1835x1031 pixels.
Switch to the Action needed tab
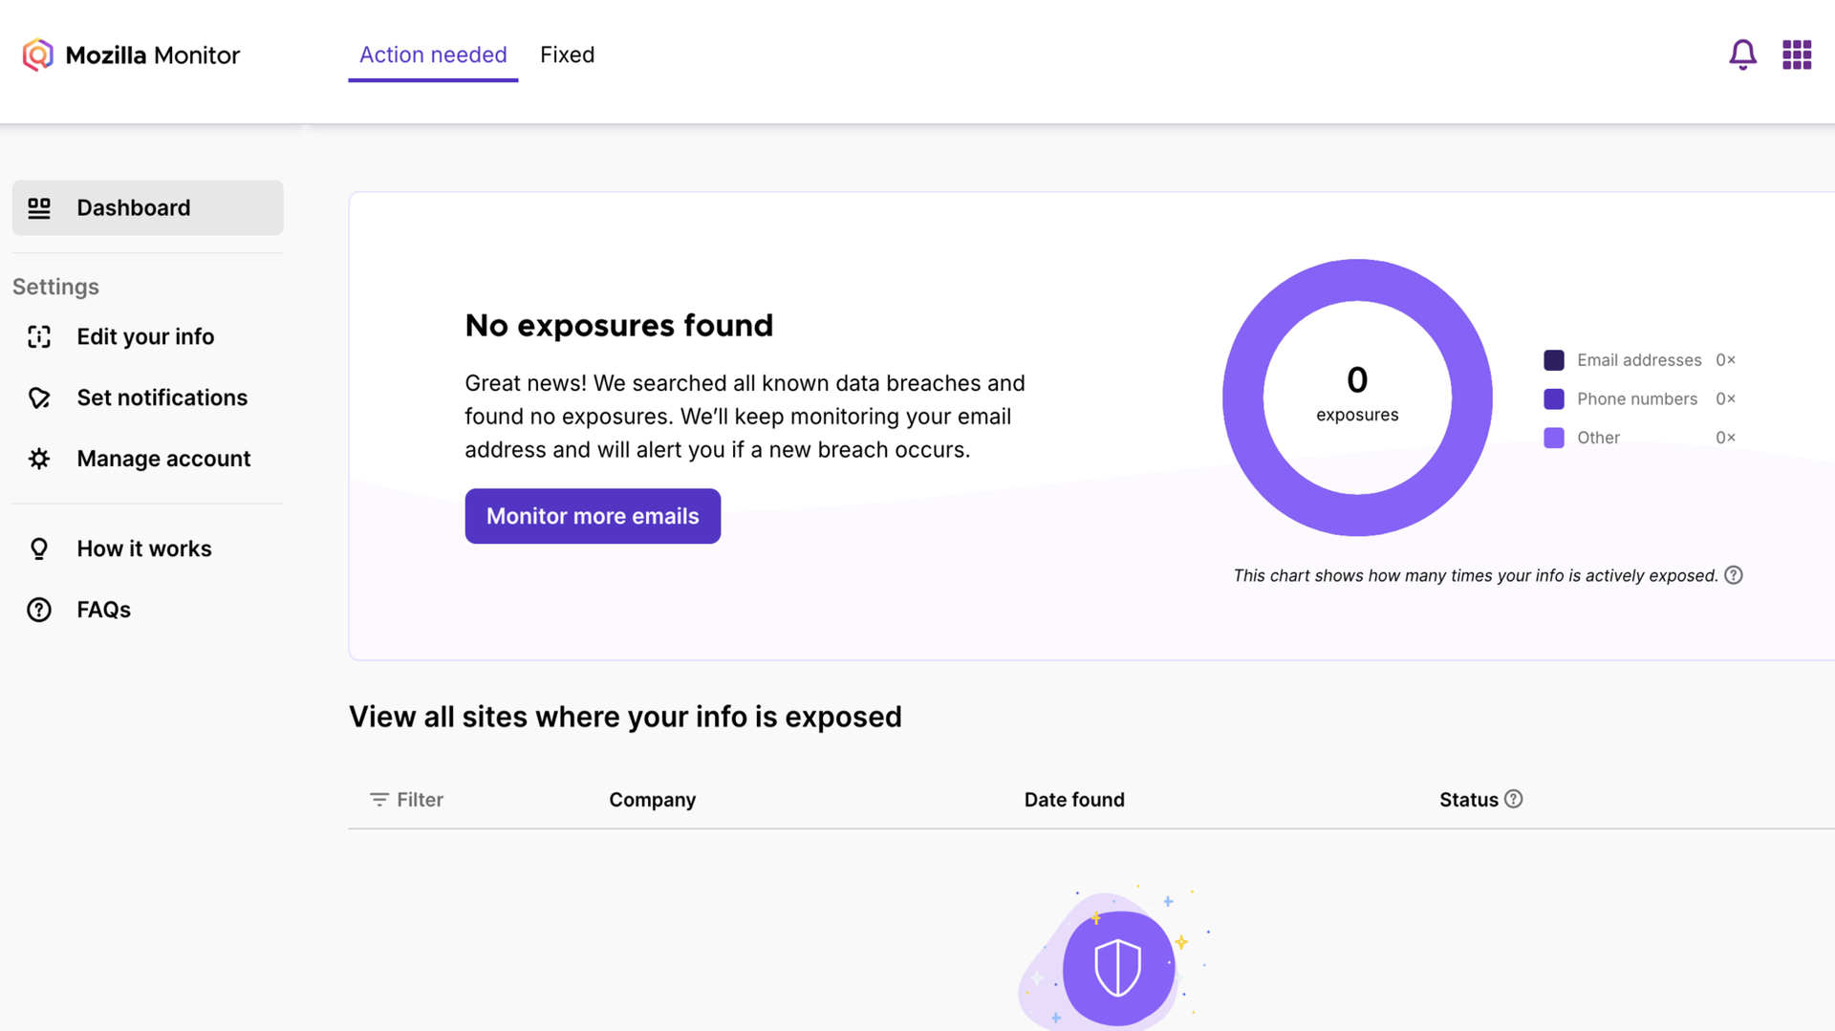click(x=433, y=54)
